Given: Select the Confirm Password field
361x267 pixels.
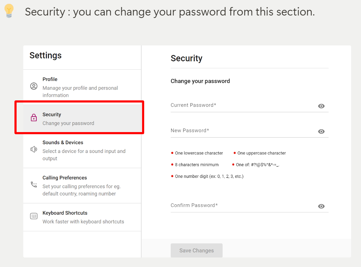Looking at the screenshot, I should [x=244, y=206].
